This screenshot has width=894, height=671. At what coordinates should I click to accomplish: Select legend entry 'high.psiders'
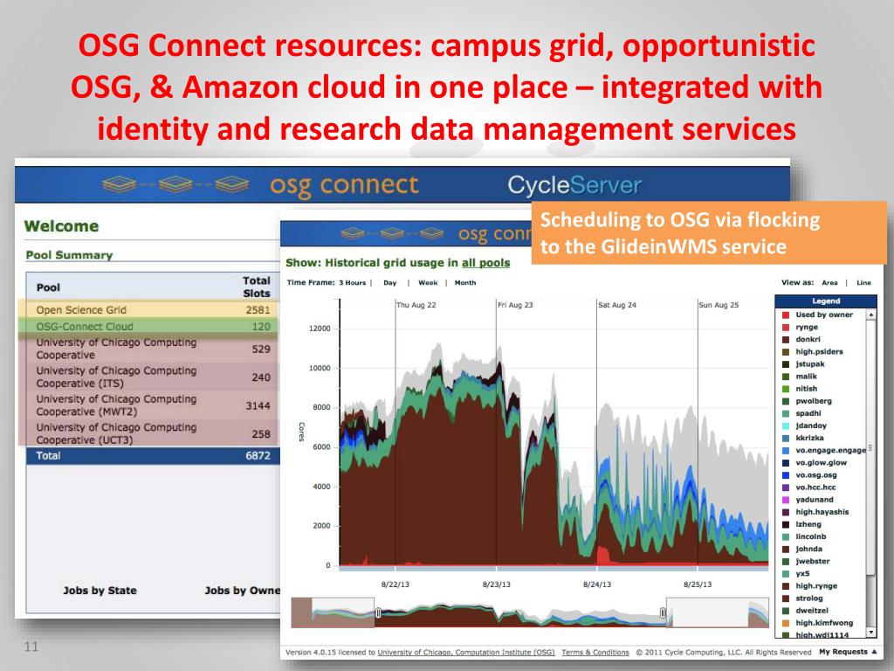(x=819, y=352)
